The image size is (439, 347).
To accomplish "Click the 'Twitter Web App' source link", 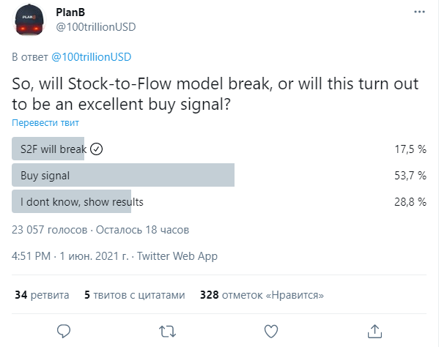I will 177,256.
